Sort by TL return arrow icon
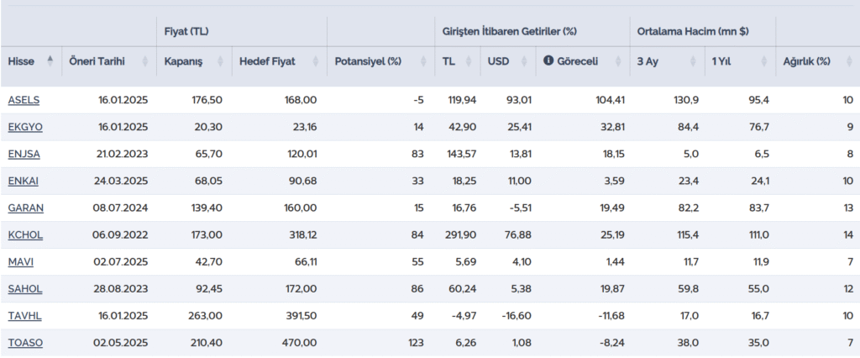The image size is (860, 358). (469, 61)
